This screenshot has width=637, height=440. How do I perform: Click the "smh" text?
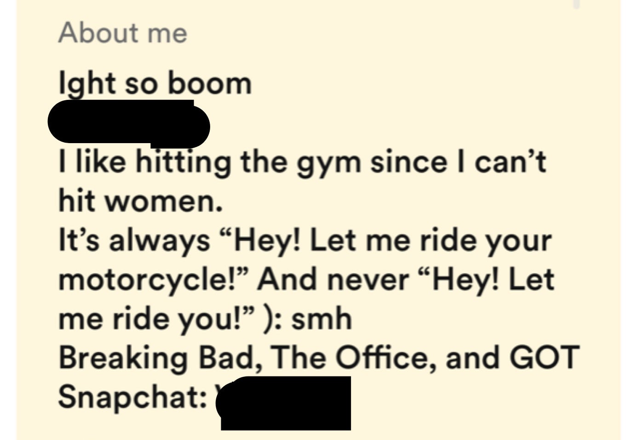click(x=321, y=318)
